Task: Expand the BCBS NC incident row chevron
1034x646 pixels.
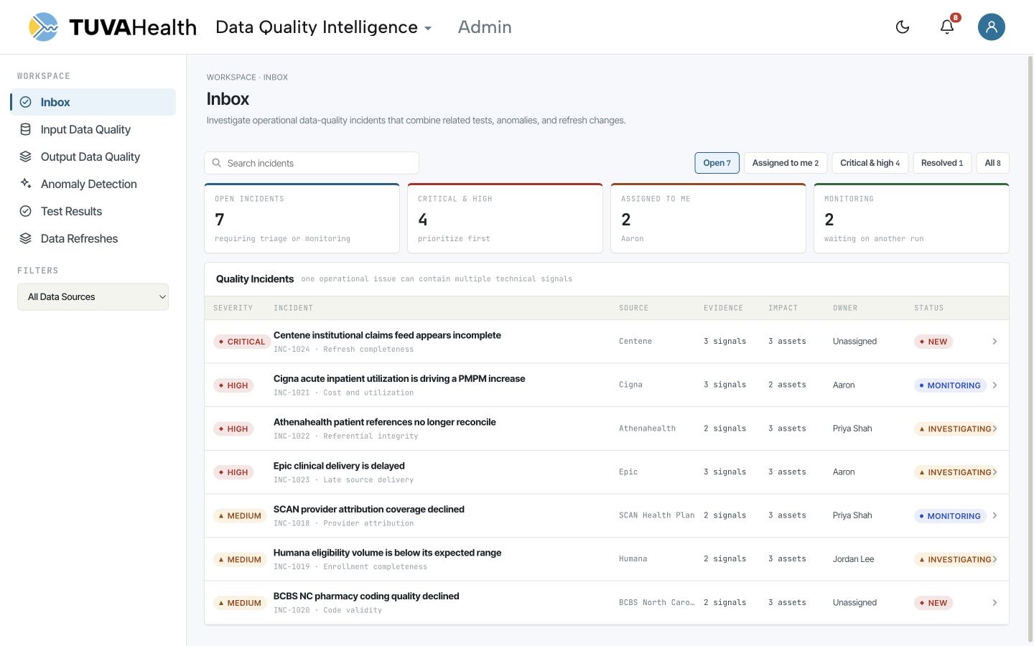Action: (x=995, y=603)
